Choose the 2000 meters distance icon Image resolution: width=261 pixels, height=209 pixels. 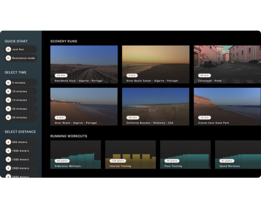click(8, 168)
